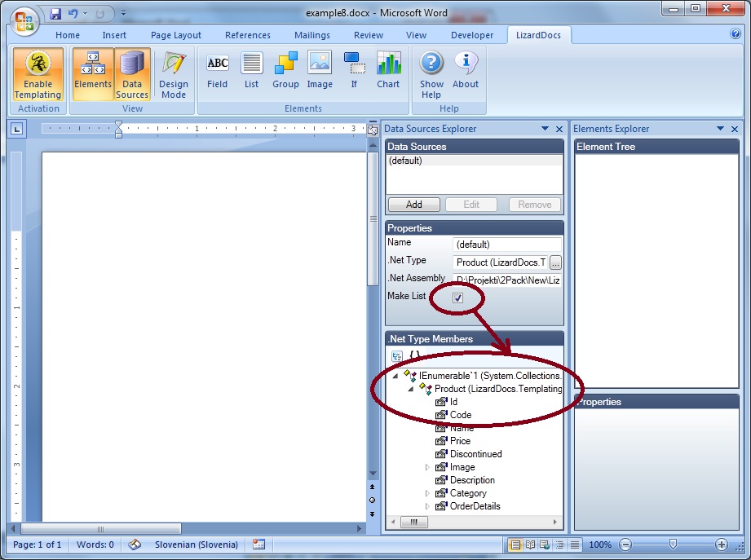751x560 pixels.
Task: Click the macro recording status icon
Action: (258, 545)
